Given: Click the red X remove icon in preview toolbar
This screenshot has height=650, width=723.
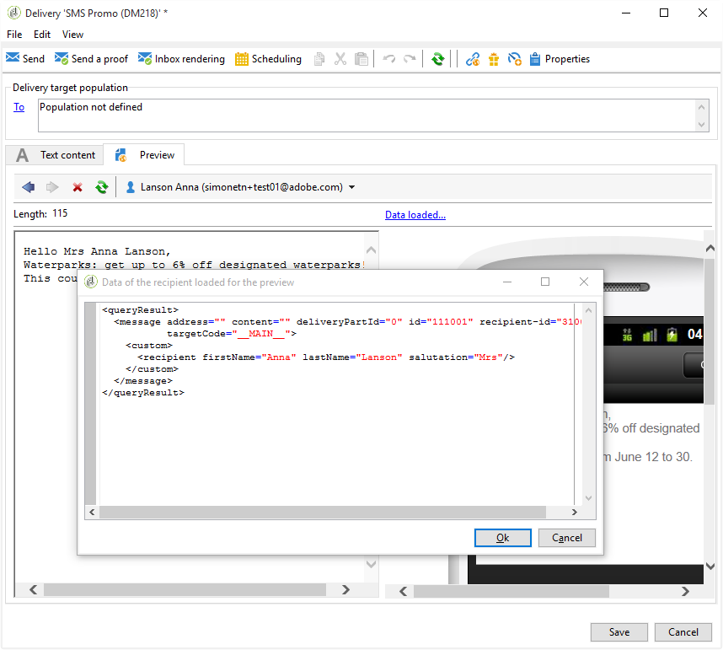Looking at the screenshot, I should point(78,187).
